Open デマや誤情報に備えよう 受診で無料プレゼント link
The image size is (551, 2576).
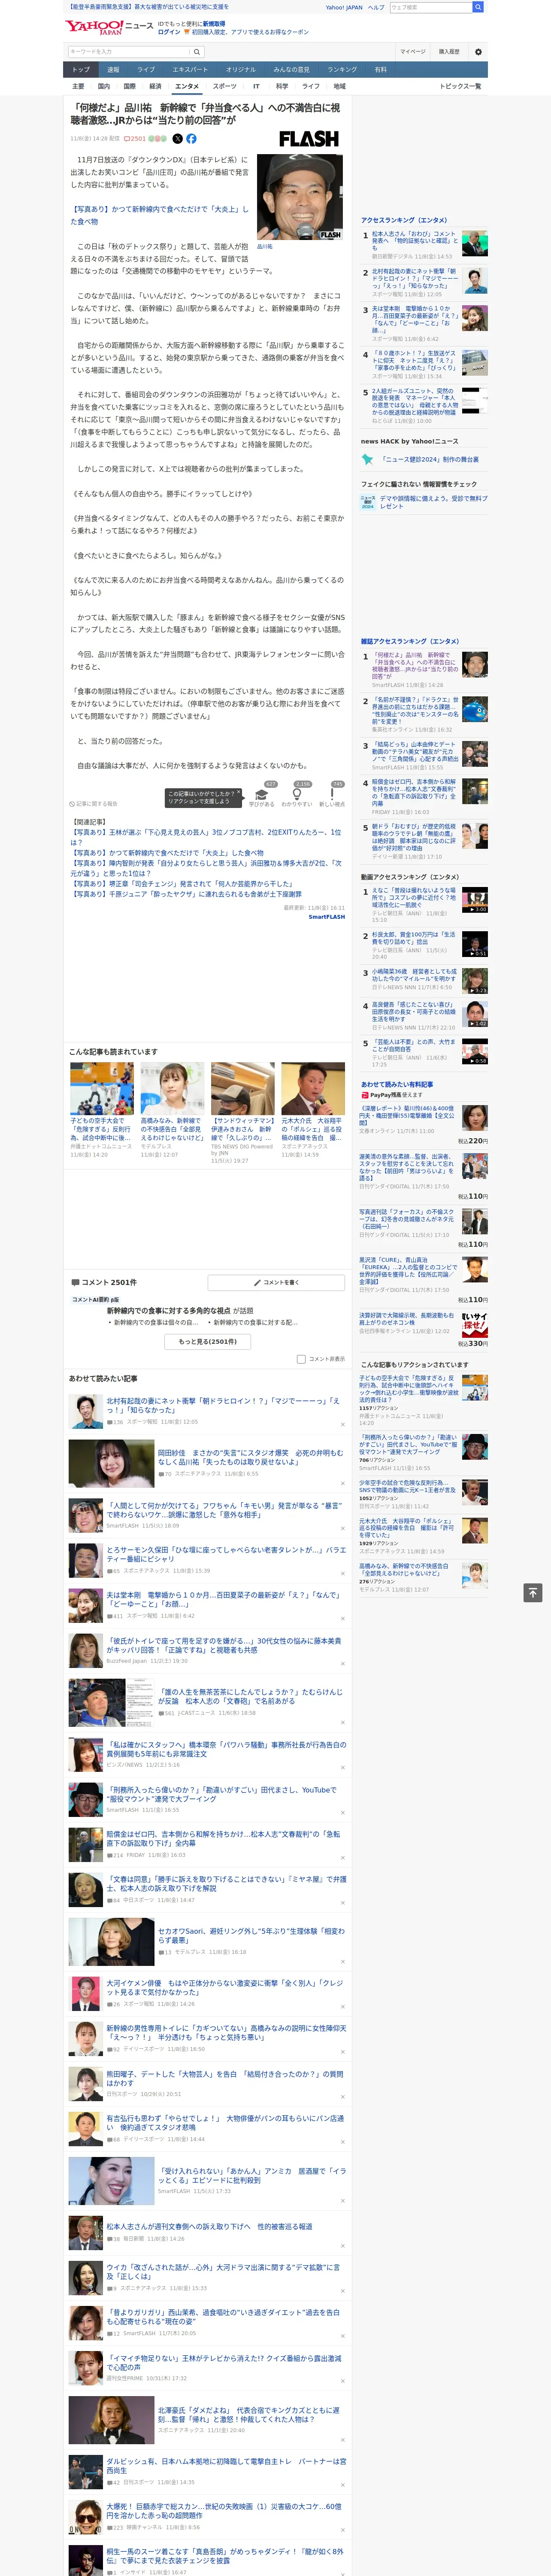[x=434, y=502]
